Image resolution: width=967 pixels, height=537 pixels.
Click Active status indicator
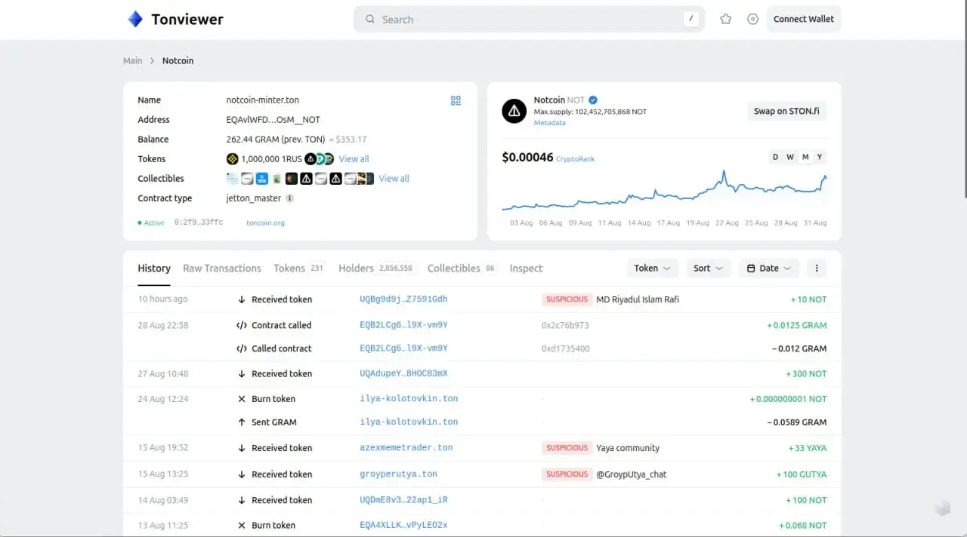(151, 223)
